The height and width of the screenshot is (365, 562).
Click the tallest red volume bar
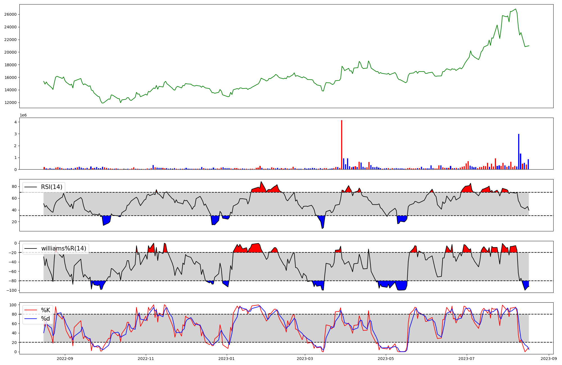pos(342,145)
